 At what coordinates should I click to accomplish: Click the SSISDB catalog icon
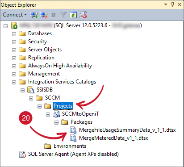(31, 90)
